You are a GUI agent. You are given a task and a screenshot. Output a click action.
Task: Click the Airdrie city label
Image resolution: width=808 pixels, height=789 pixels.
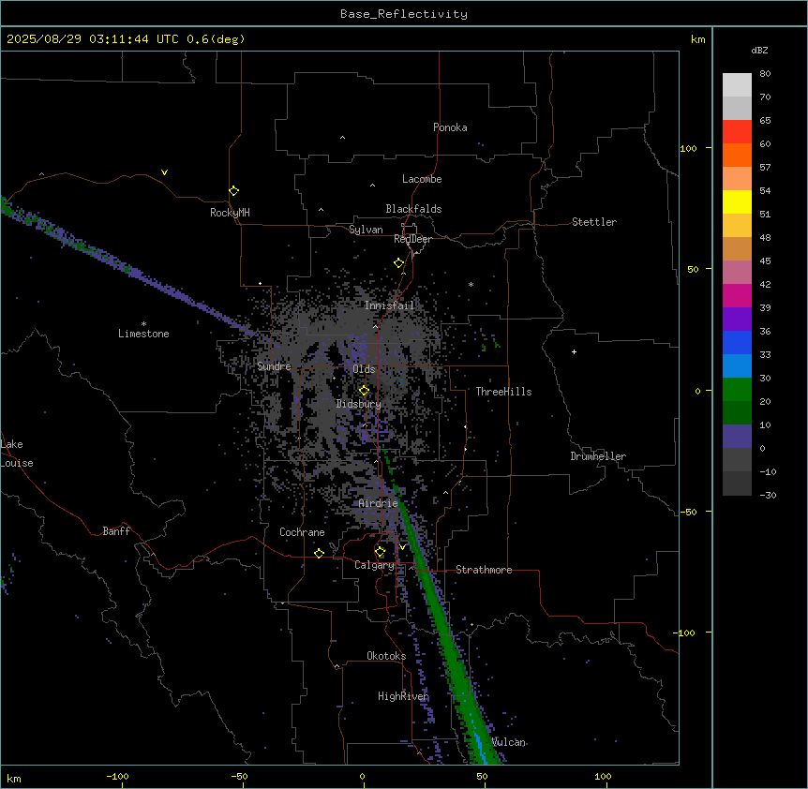[378, 503]
